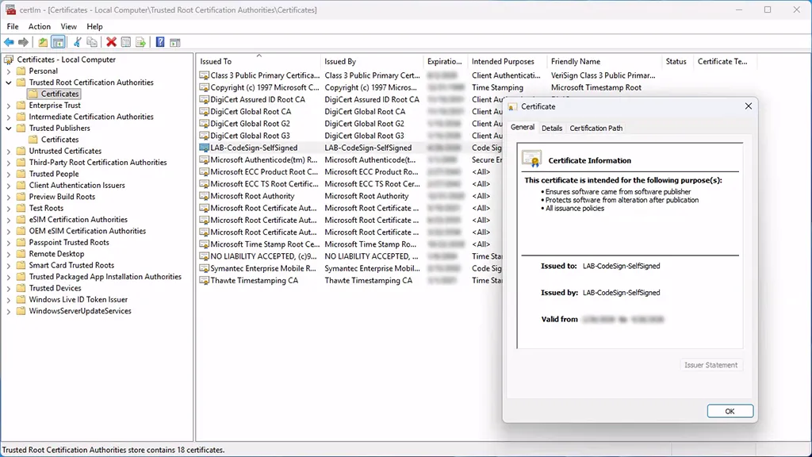This screenshot has height=457, width=812.
Task: Click Certificates - Local Computer root icon
Action: pyautogui.click(x=9, y=60)
